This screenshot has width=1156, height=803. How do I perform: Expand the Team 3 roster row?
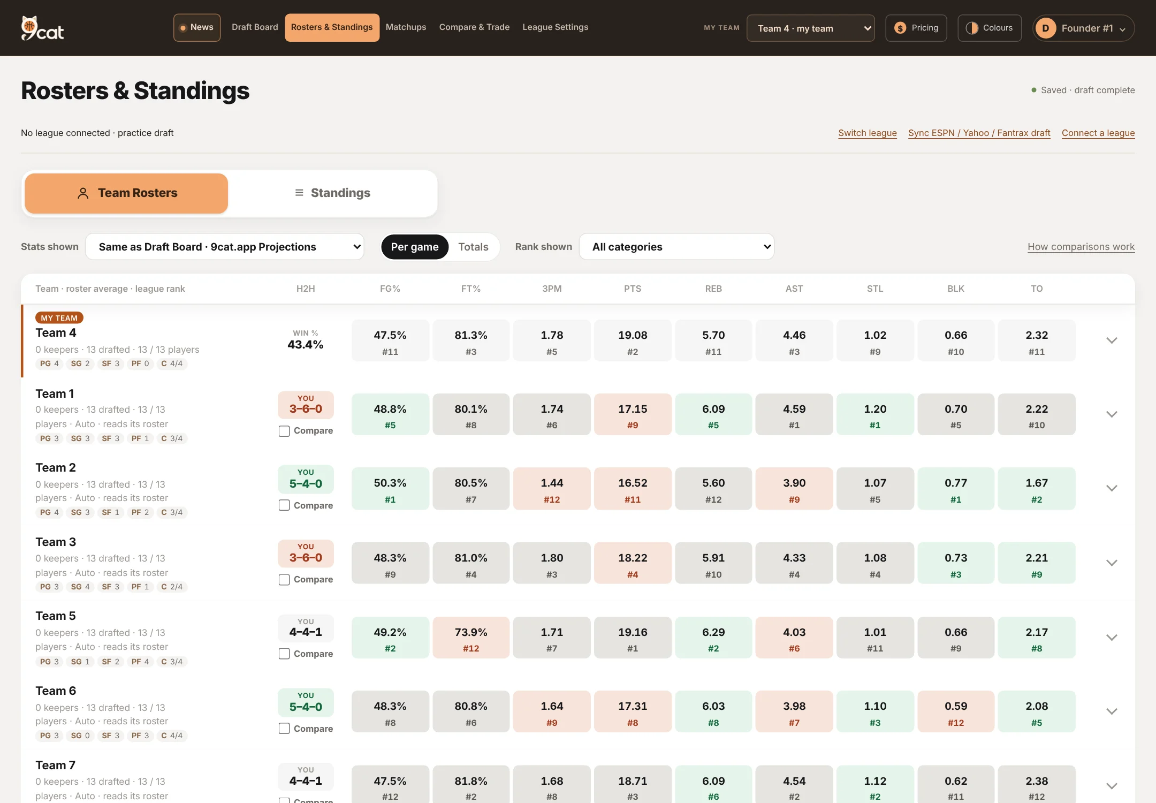tap(1112, 563)
